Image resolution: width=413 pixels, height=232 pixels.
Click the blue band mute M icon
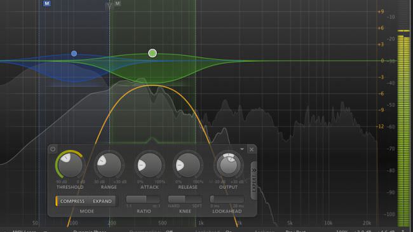46,3
